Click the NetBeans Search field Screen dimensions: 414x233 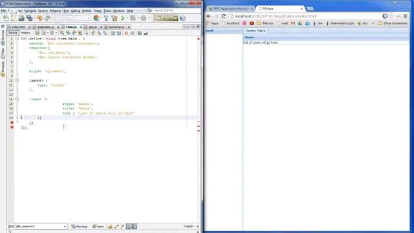click(x=174, y=10)
